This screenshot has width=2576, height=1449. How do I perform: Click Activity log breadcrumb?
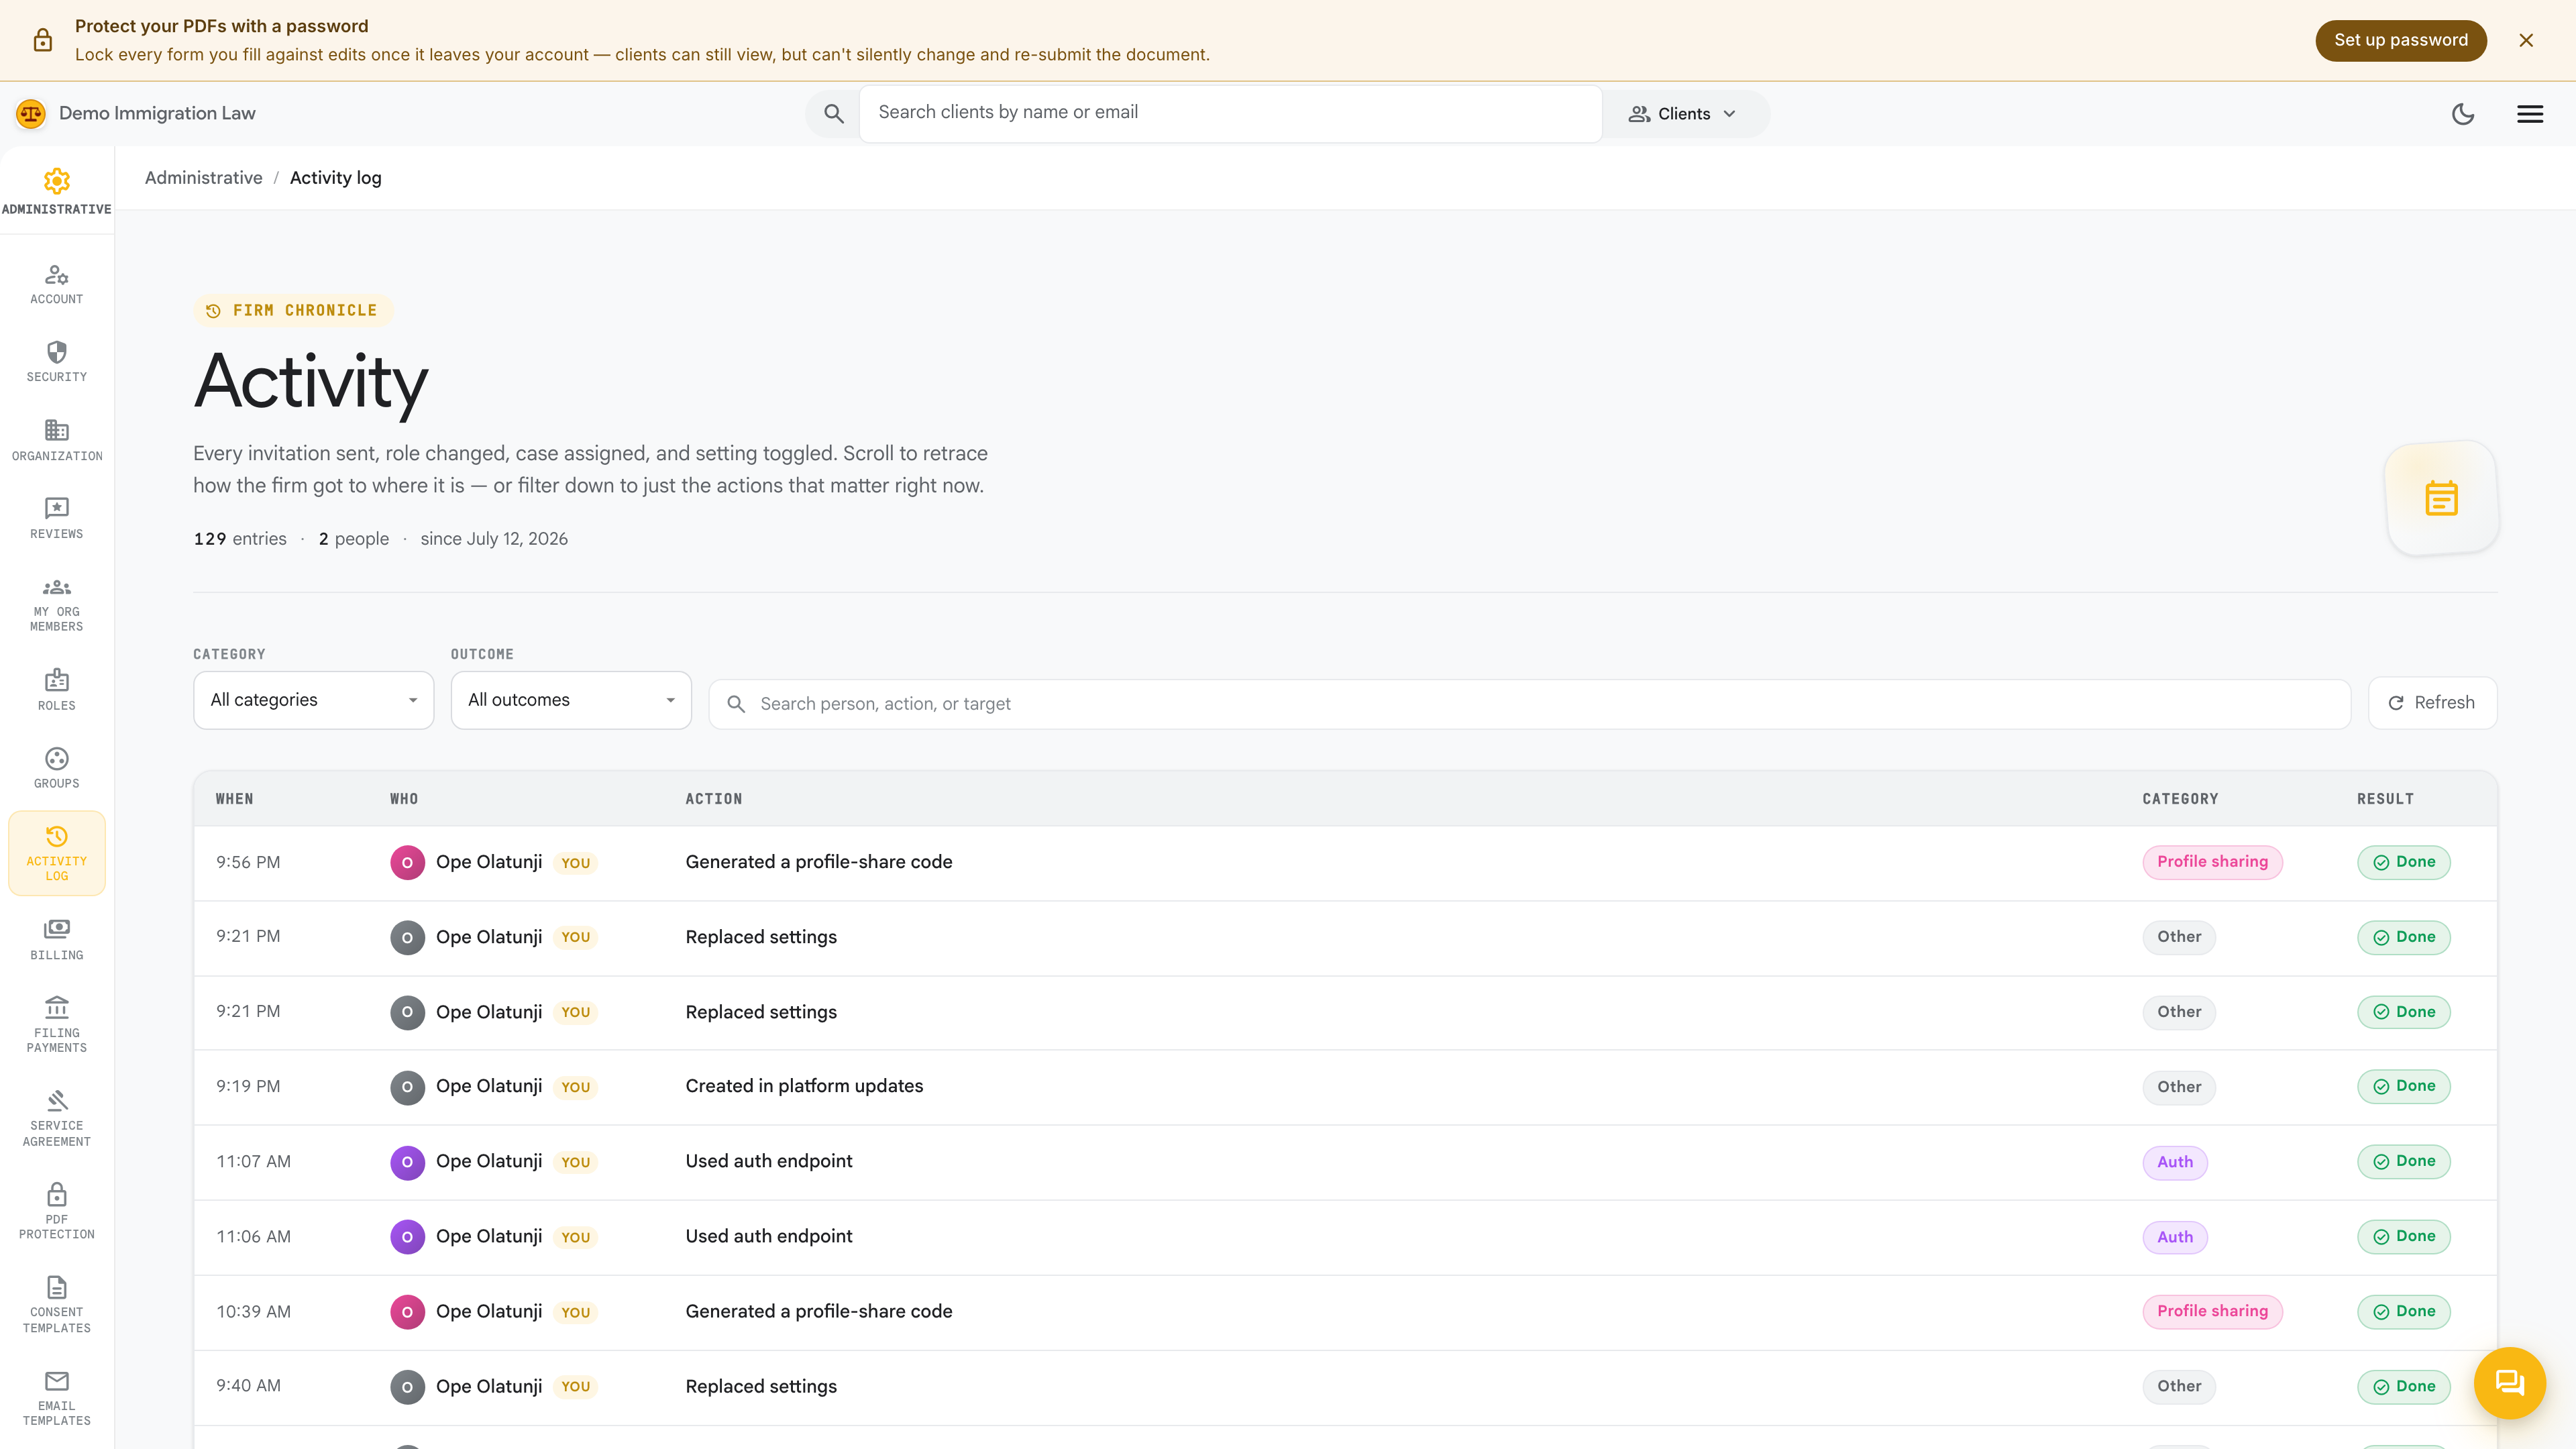pos(335,178)
